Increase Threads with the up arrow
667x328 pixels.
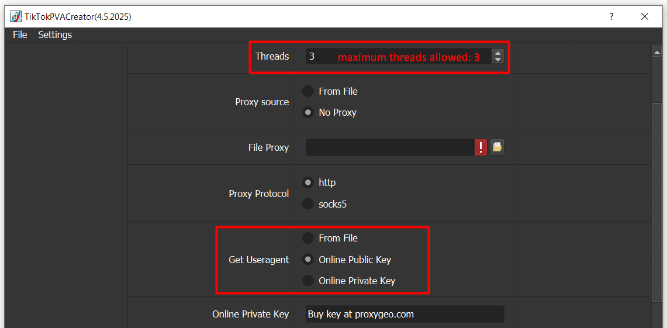coord(497,53)
